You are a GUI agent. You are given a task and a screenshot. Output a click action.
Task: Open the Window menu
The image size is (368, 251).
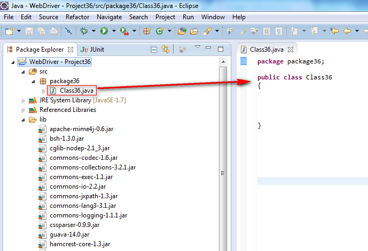pos(213,17)
